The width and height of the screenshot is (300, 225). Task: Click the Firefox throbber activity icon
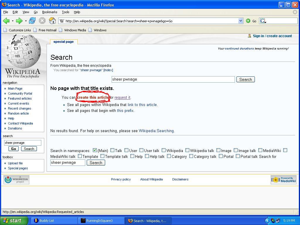295,12
